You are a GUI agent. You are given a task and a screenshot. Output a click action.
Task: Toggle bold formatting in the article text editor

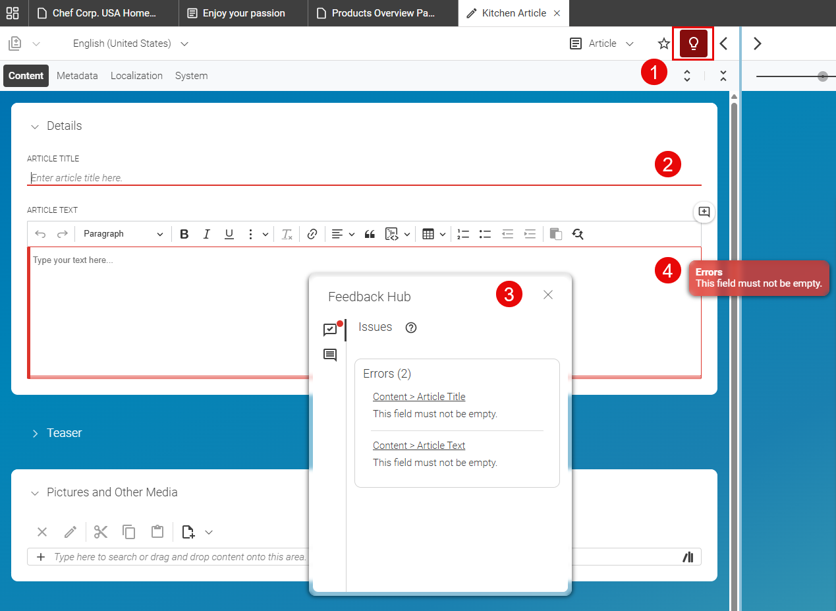click(x=184, y=233)
